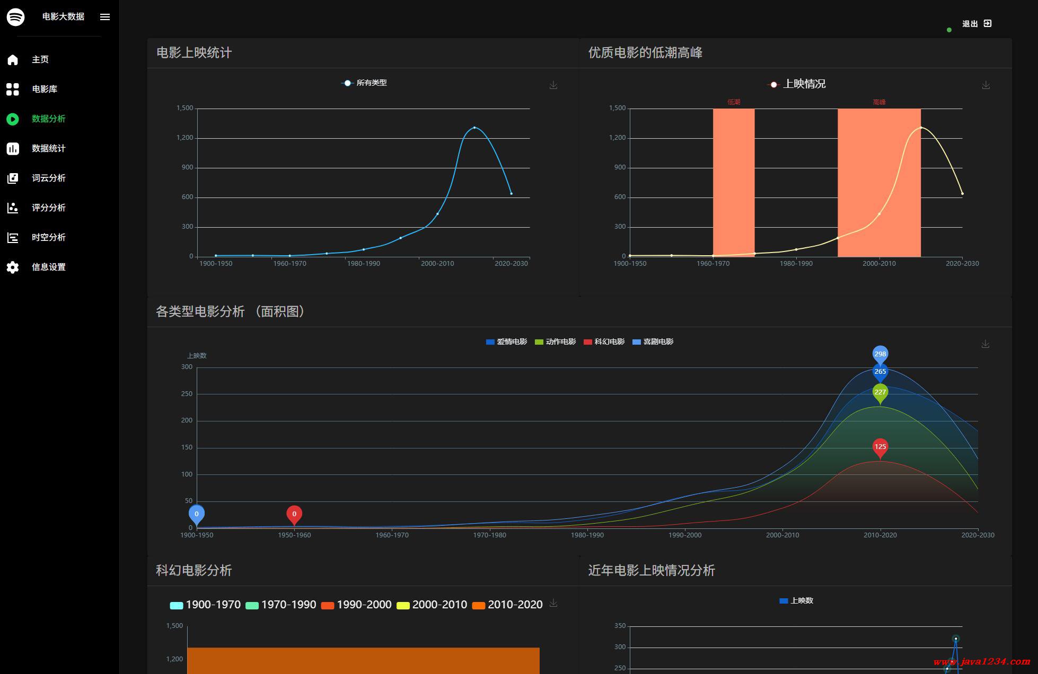Toggle the 科幻电影 legend item

click(x=604, y=342)
